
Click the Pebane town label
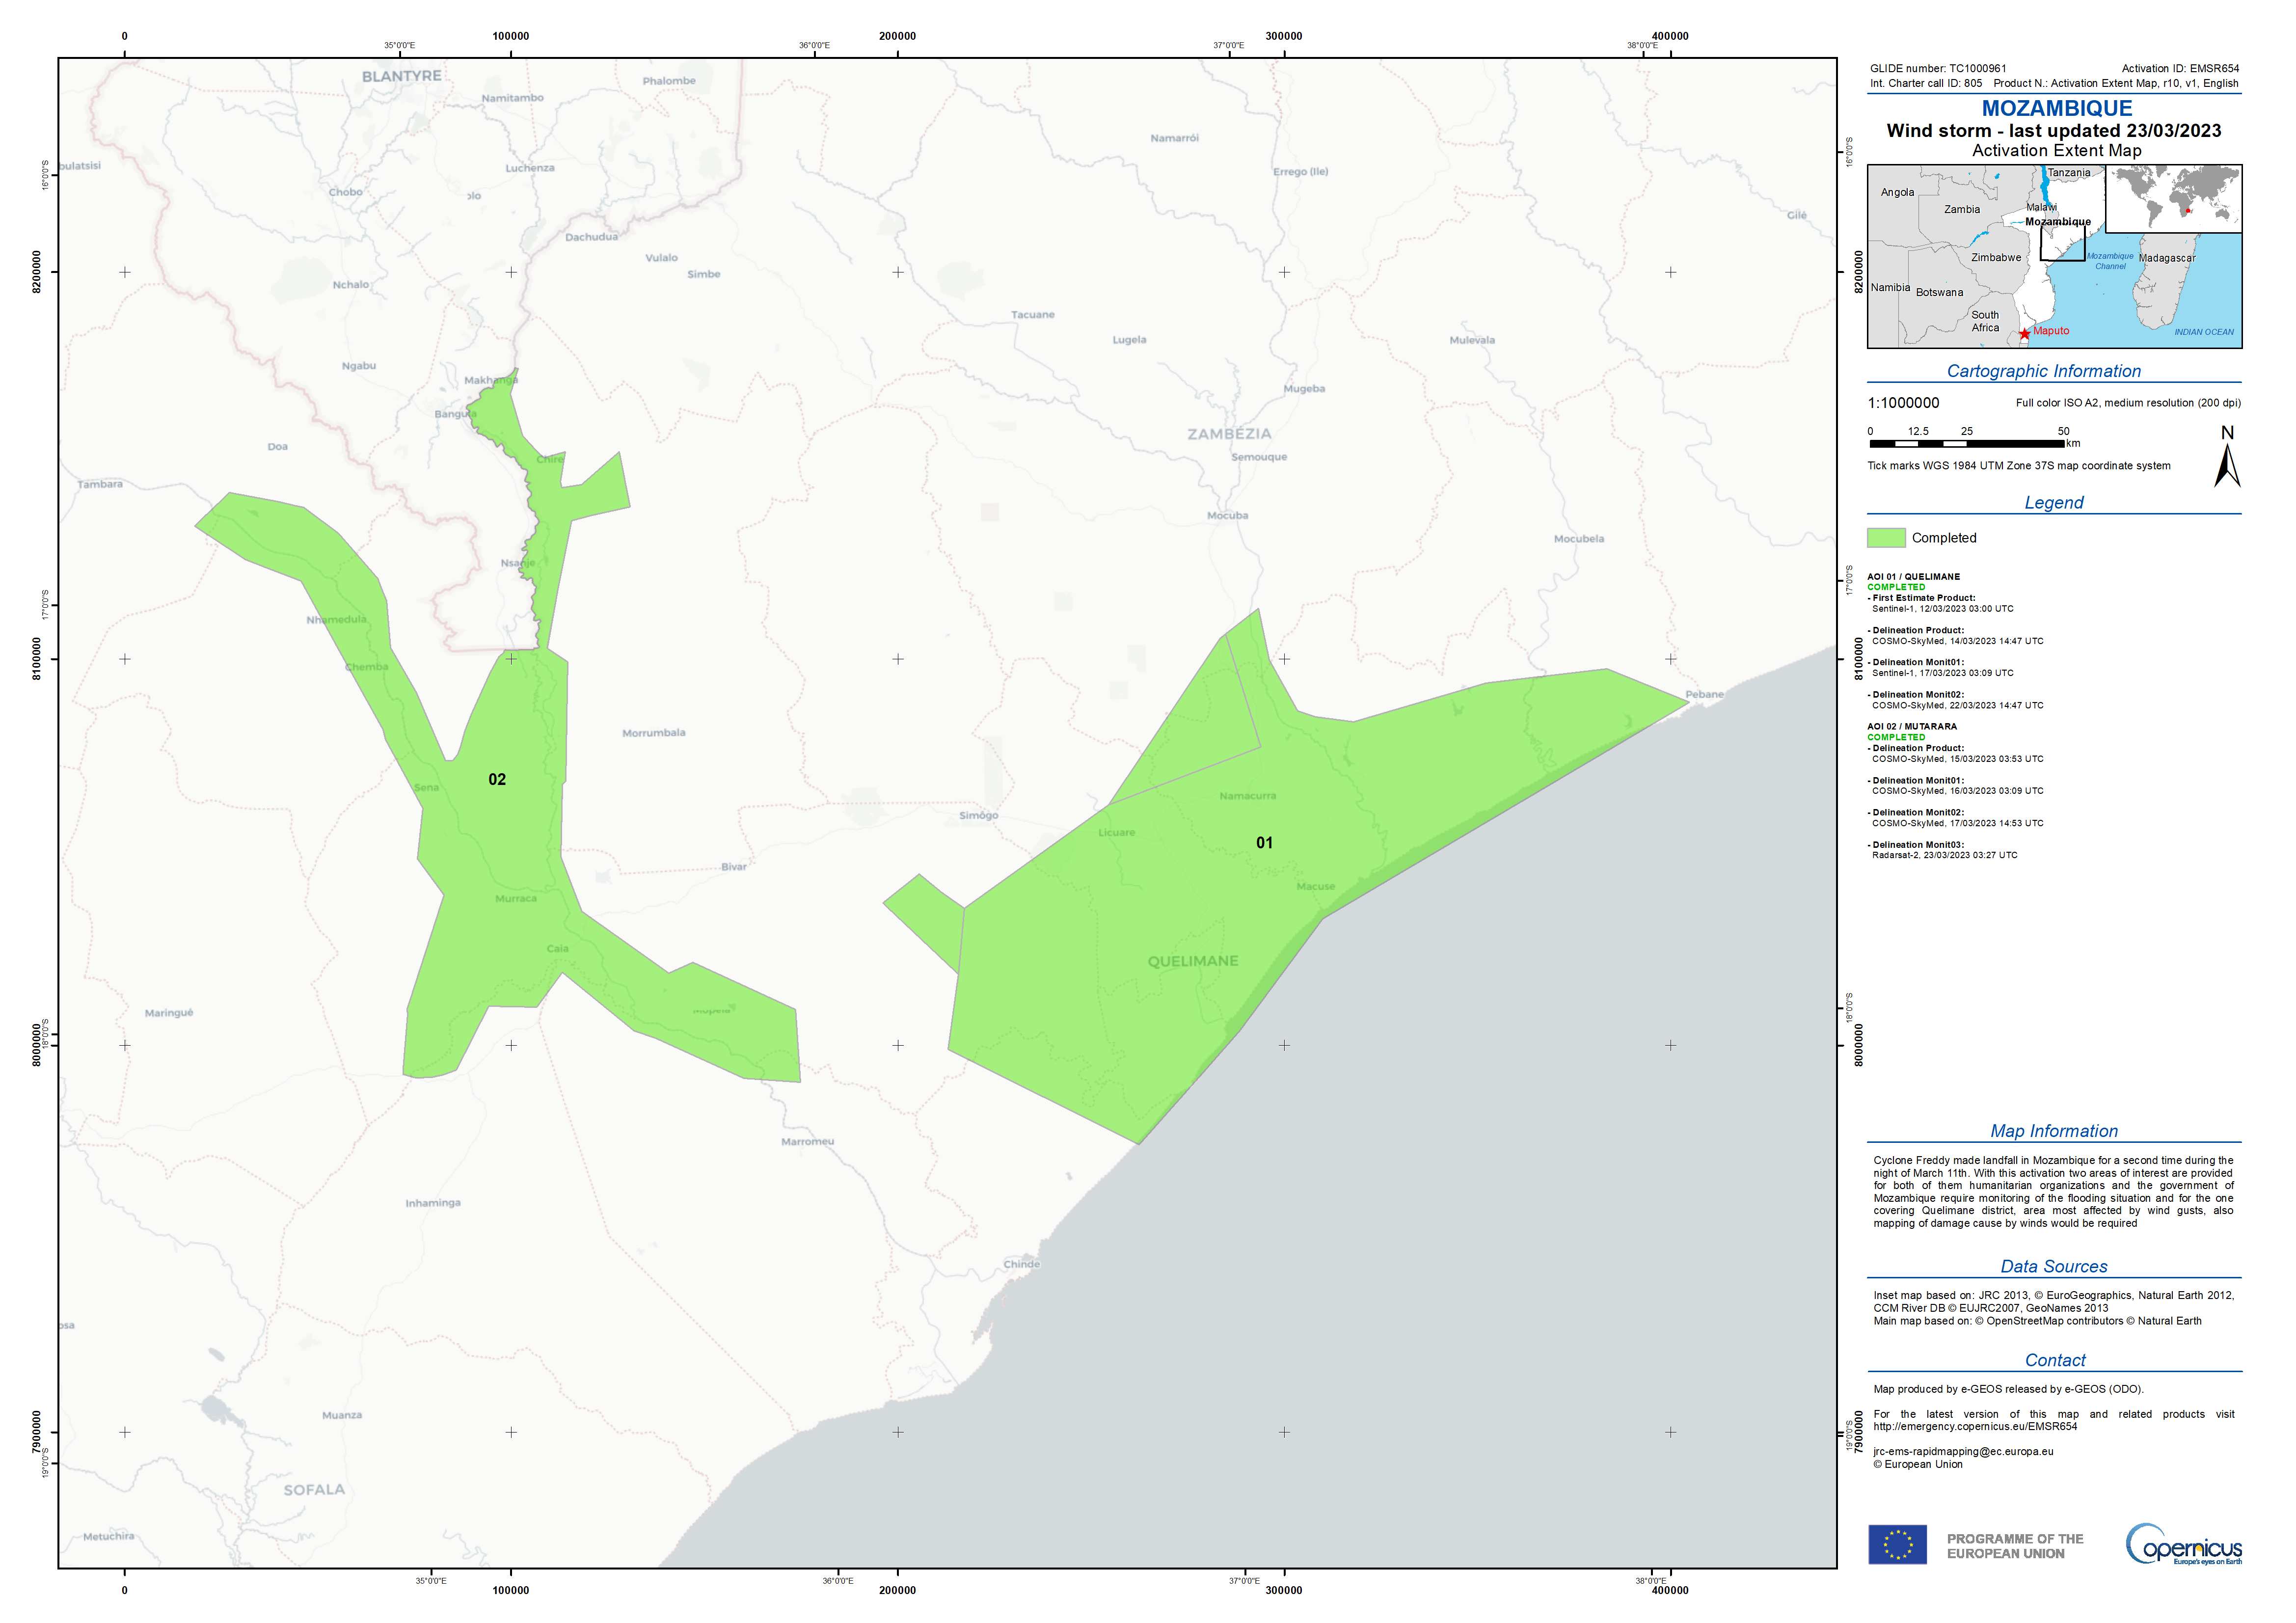(x=1704, y=694)
